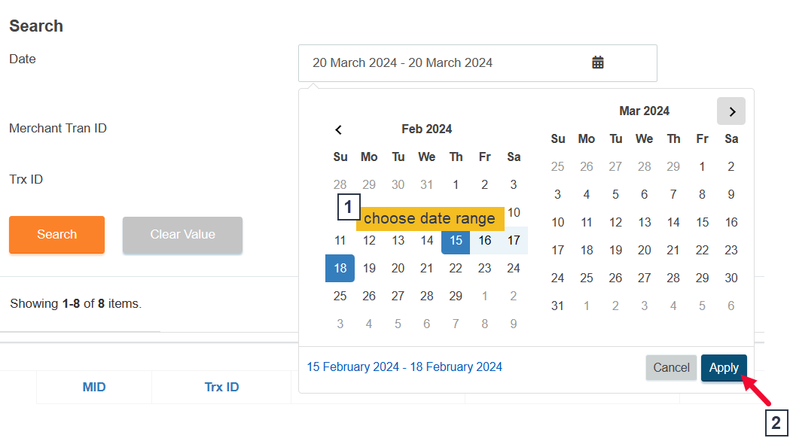Pick February 22 in left calendar
Image resolution: width=790 pixels, height=438 pixels.
point(456,269)
